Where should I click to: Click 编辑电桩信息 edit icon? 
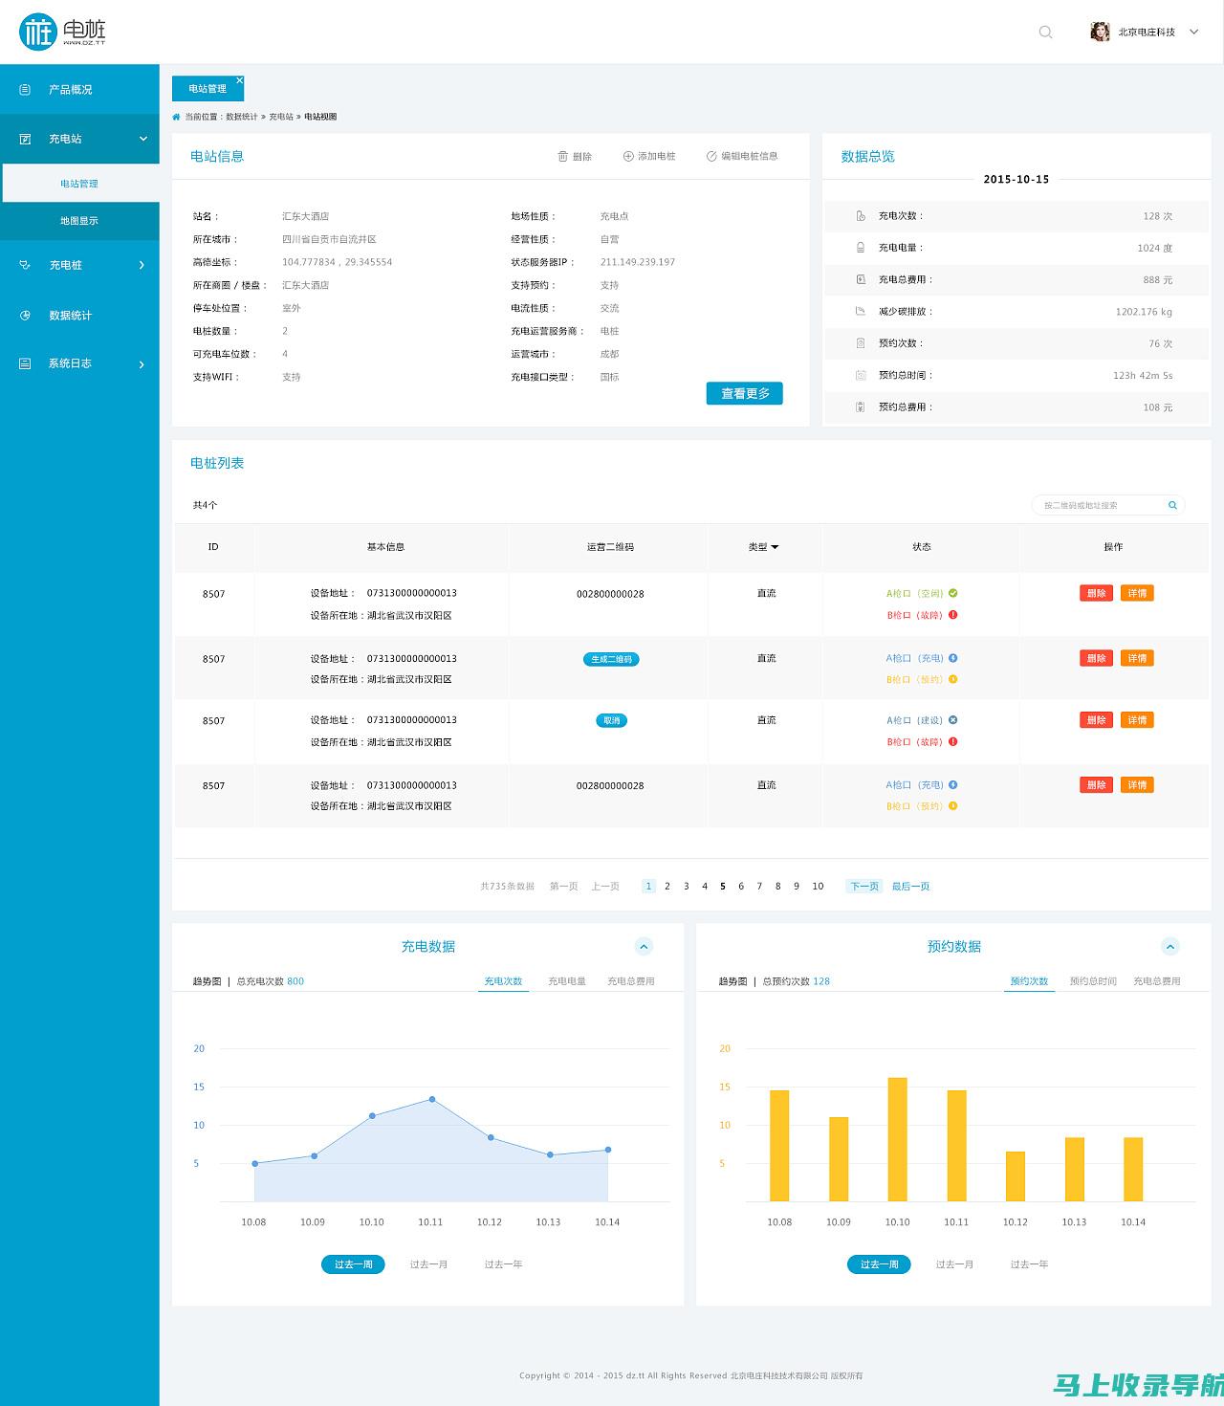(711, 156)
